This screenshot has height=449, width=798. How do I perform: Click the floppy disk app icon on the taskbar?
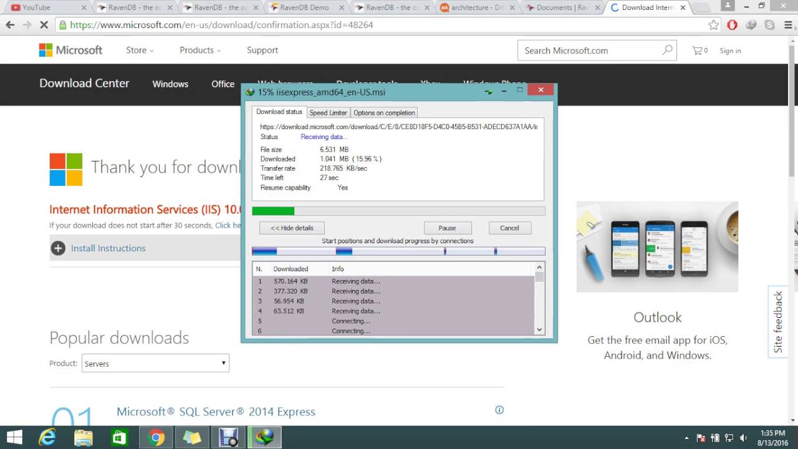click(x=229, y=437)
